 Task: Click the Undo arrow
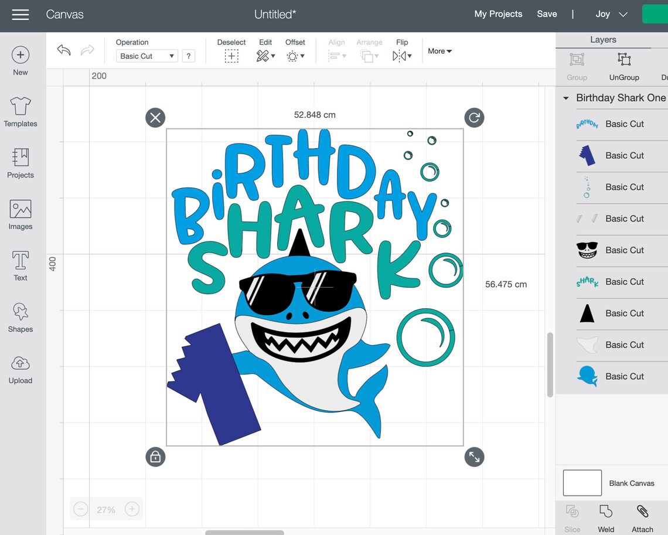click(64, 50)
